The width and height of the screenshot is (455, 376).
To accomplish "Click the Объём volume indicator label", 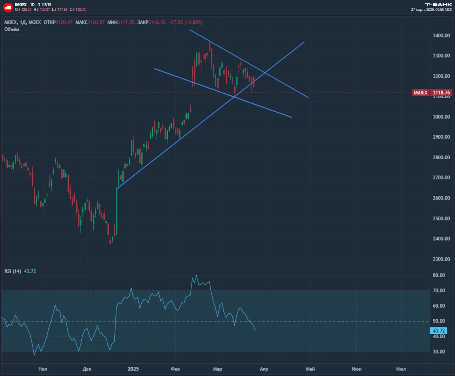I will point(12,29).
